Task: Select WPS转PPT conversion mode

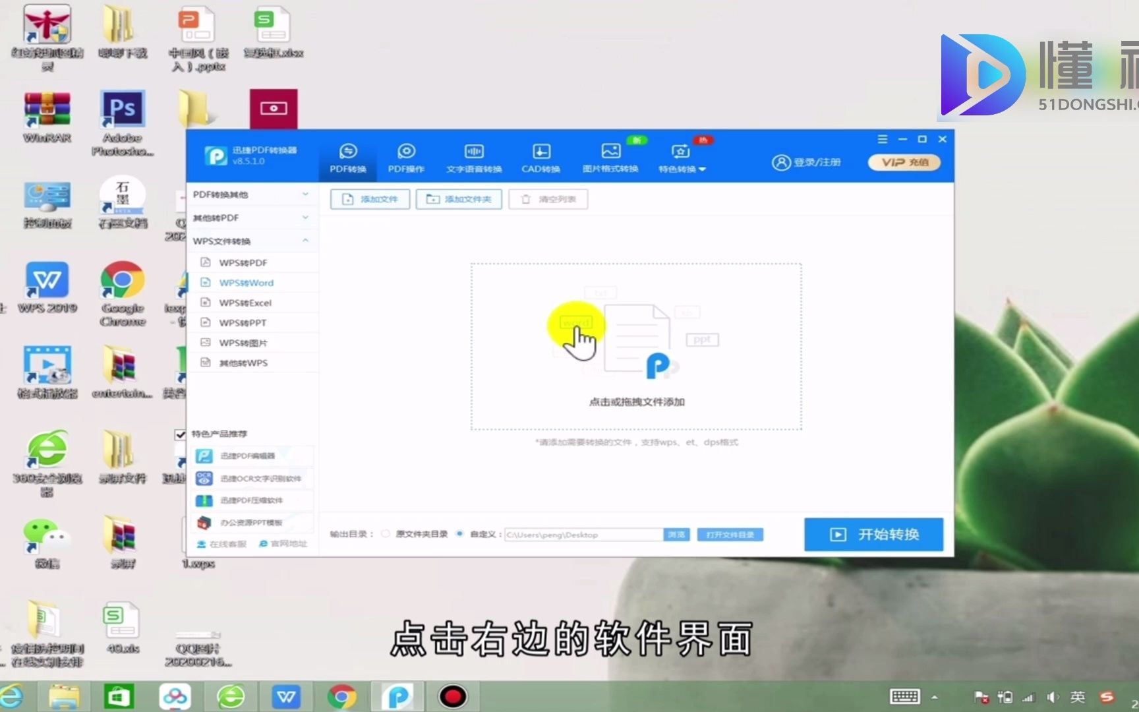Action: (243, 322)
